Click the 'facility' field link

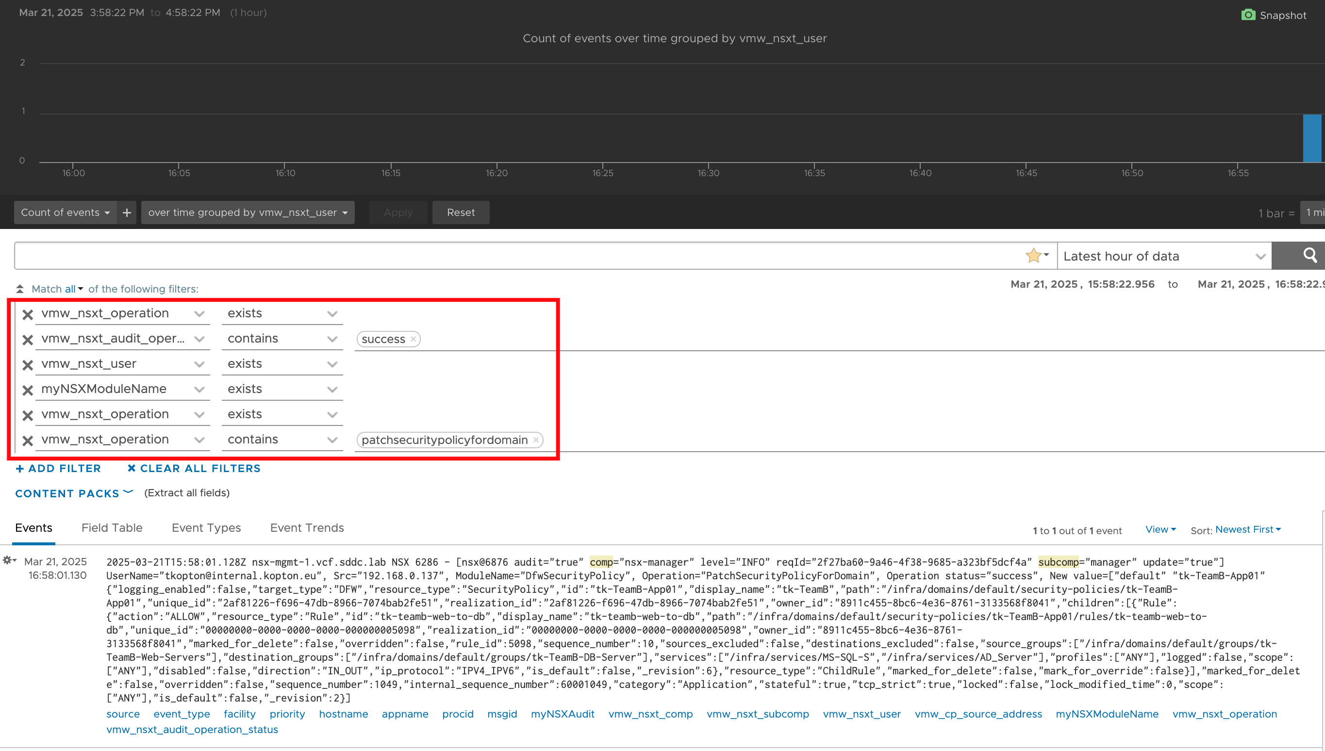point(240,714)
